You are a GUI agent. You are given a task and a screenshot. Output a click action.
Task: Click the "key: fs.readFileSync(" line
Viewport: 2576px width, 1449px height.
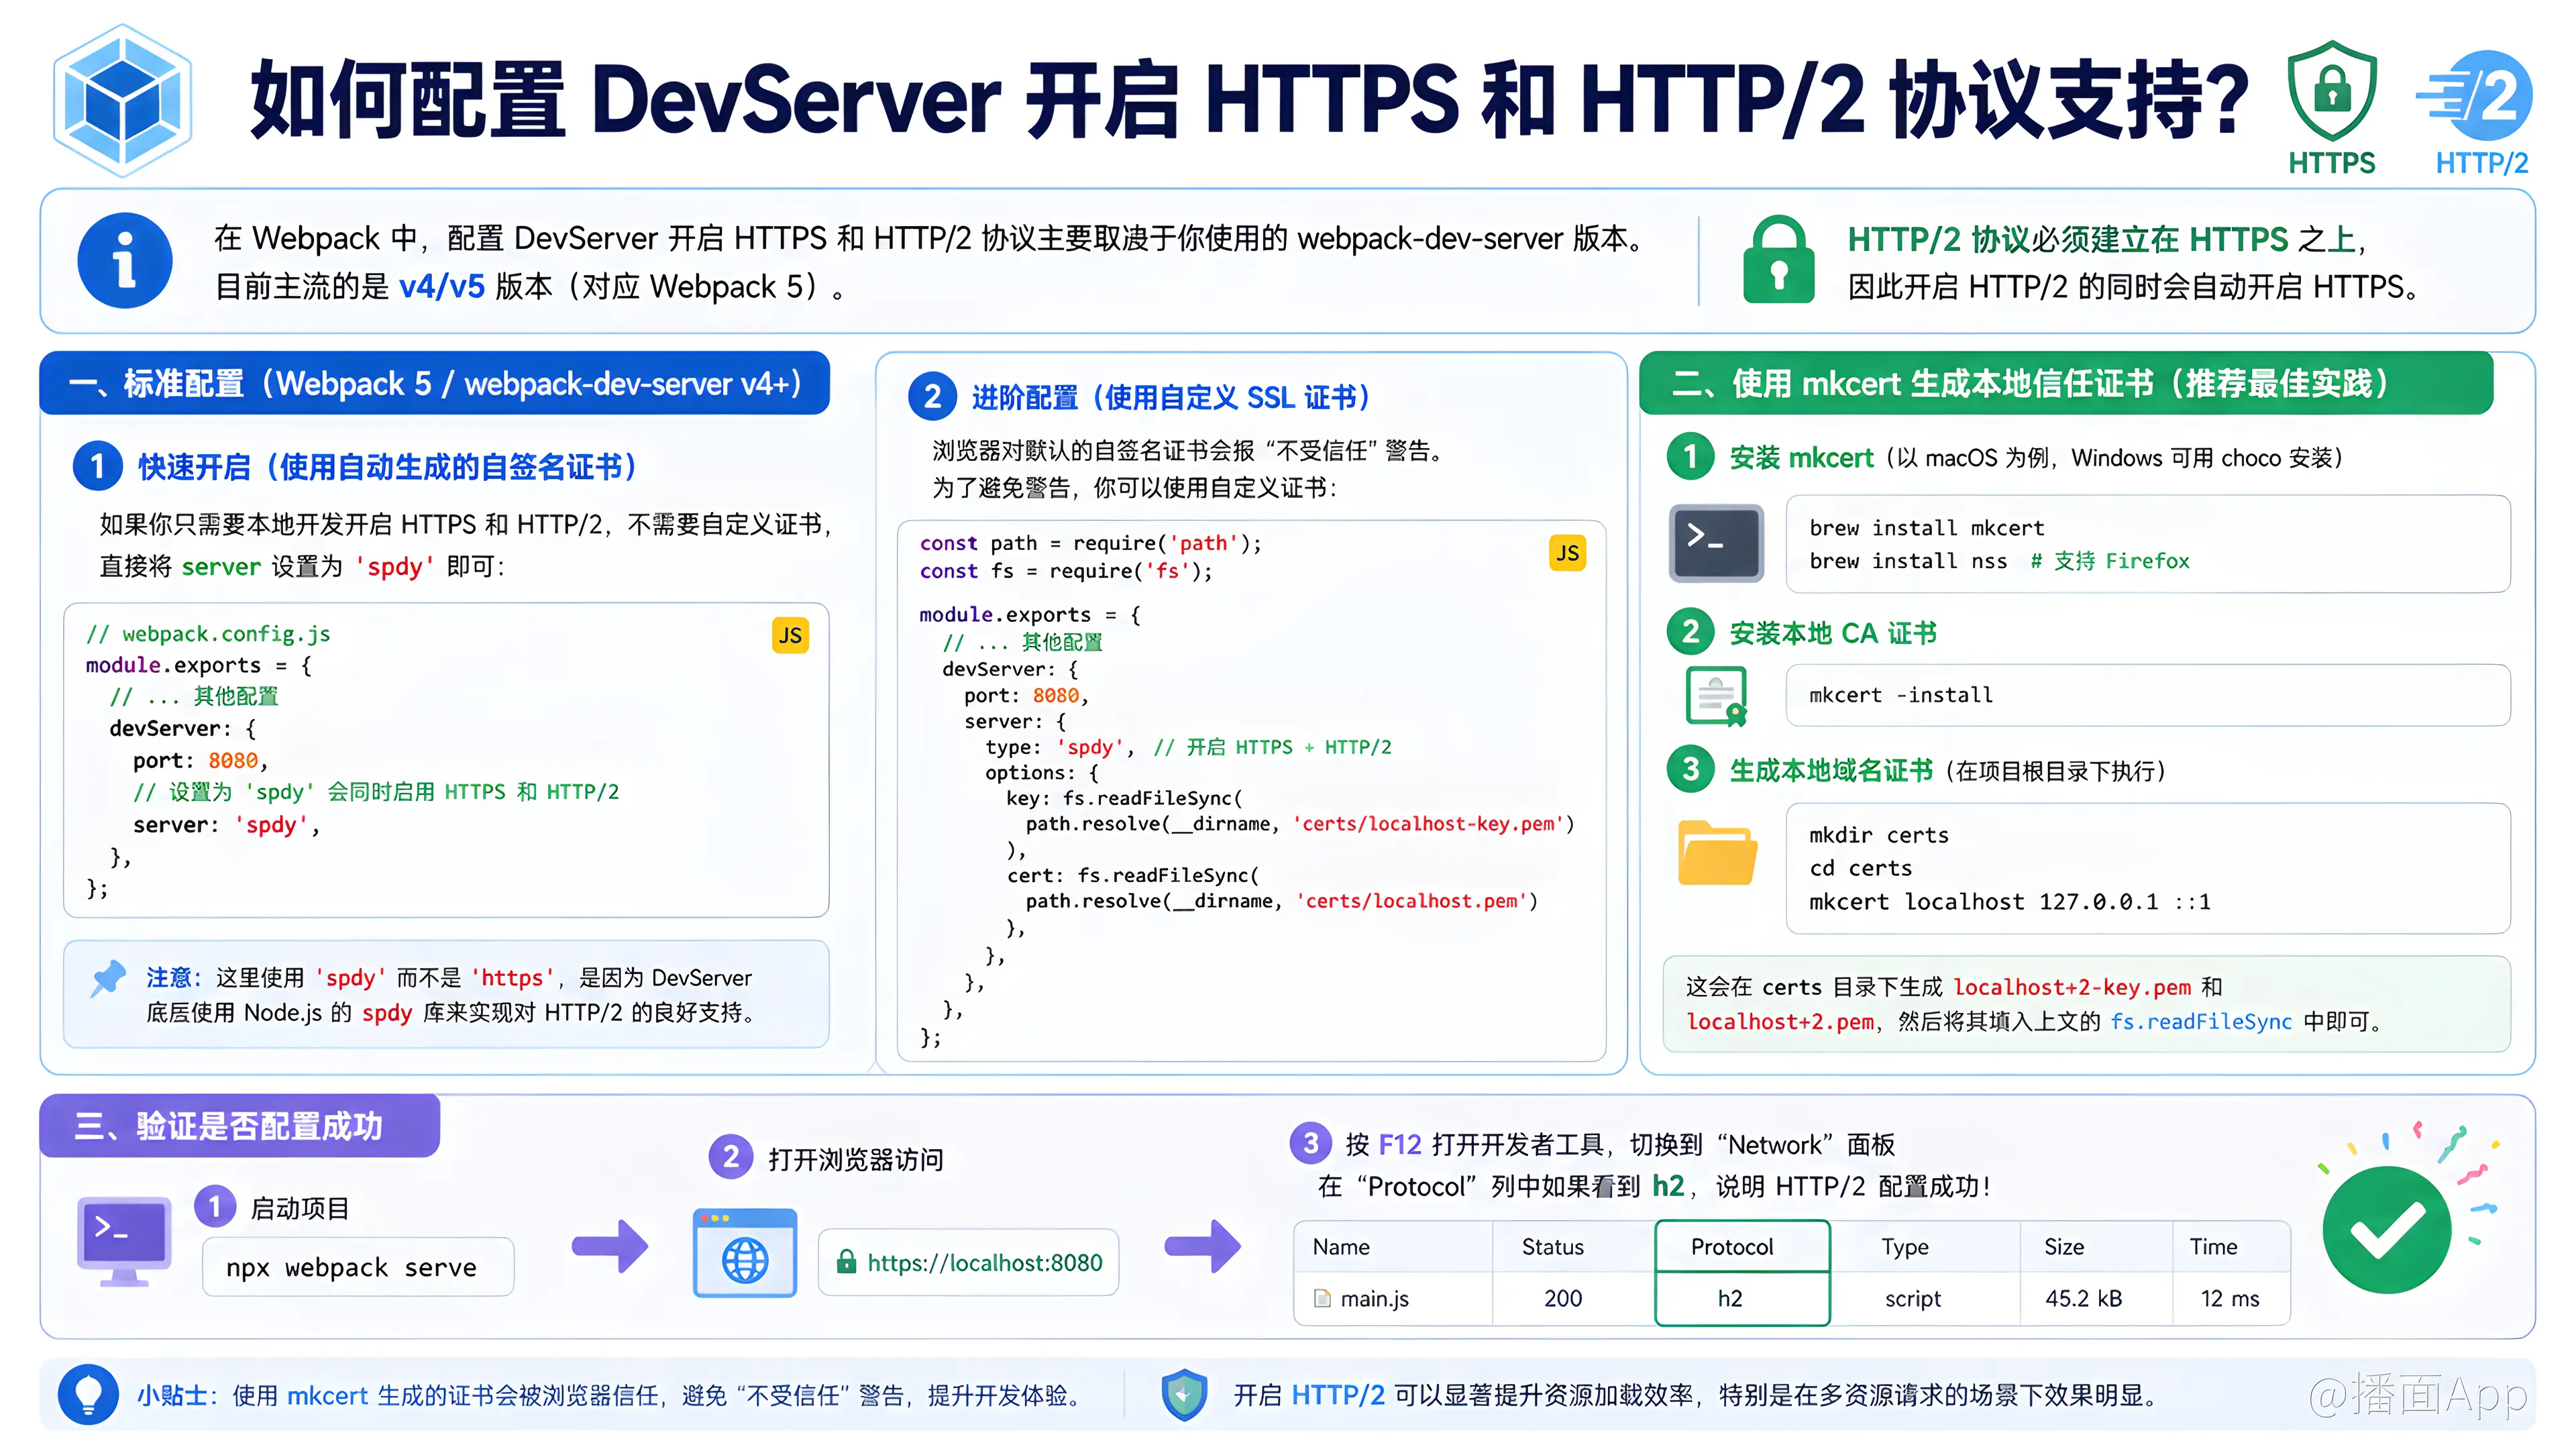pos(1124,798)
